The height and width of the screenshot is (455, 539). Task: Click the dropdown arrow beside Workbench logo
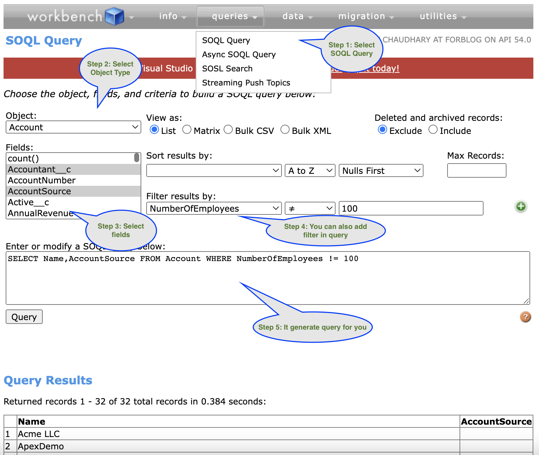(131, 17)
